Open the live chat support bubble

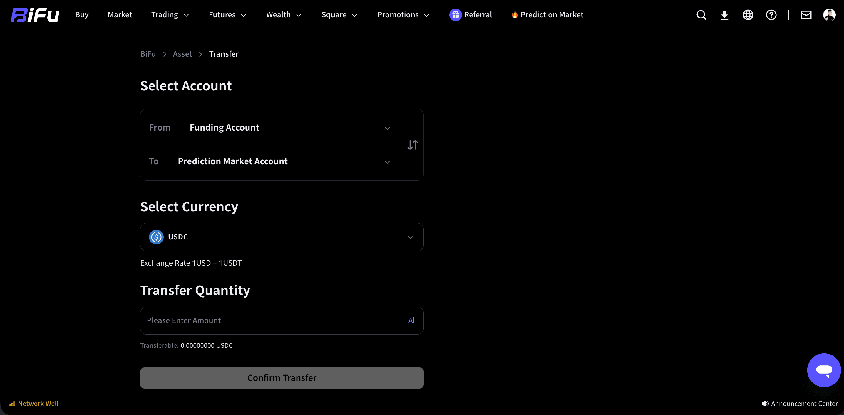click(824, 370)
